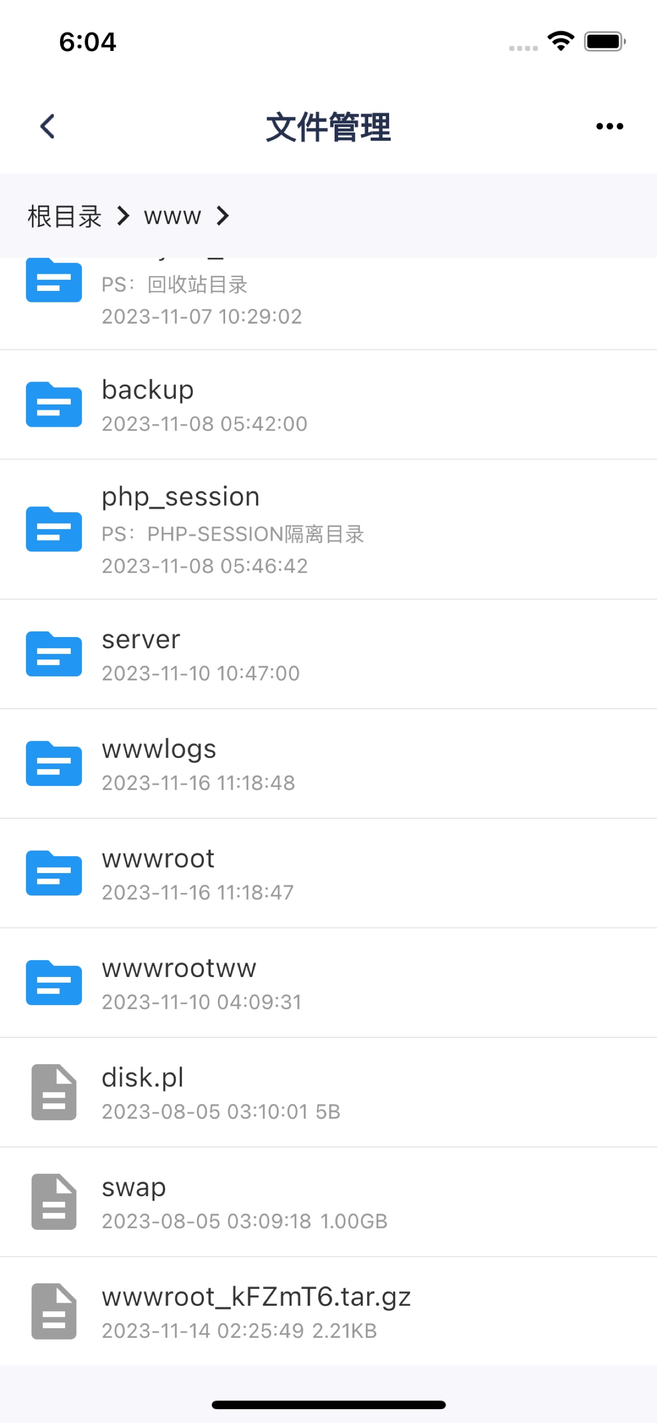Tap the swap file icon
Image resolution: width=657 pixels, height=1425 pixels.
pos(53,1201)
